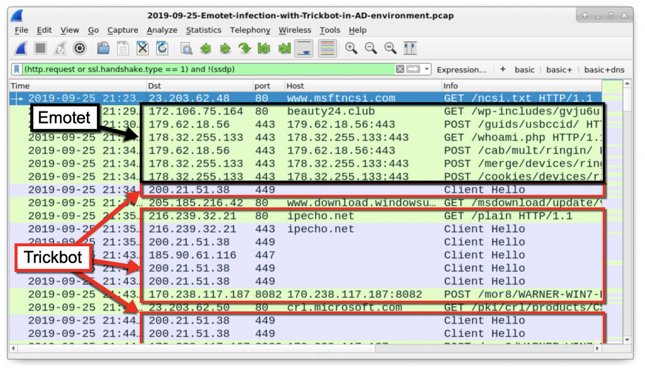Open a capture file from the toolbar
This screenshot has height=369, width=645.
pos(103,48)
